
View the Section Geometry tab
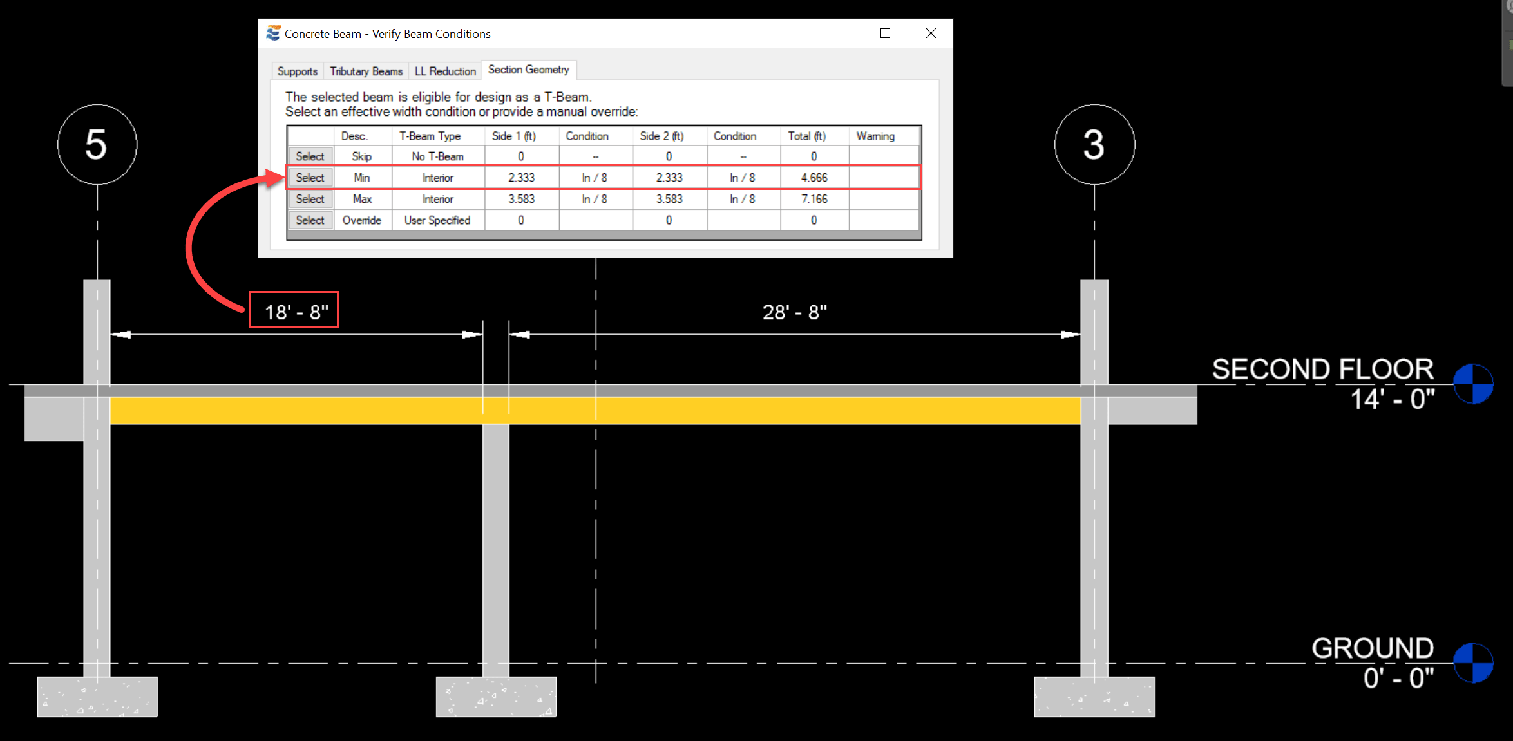pyautogui.click(x=529, y=70)
